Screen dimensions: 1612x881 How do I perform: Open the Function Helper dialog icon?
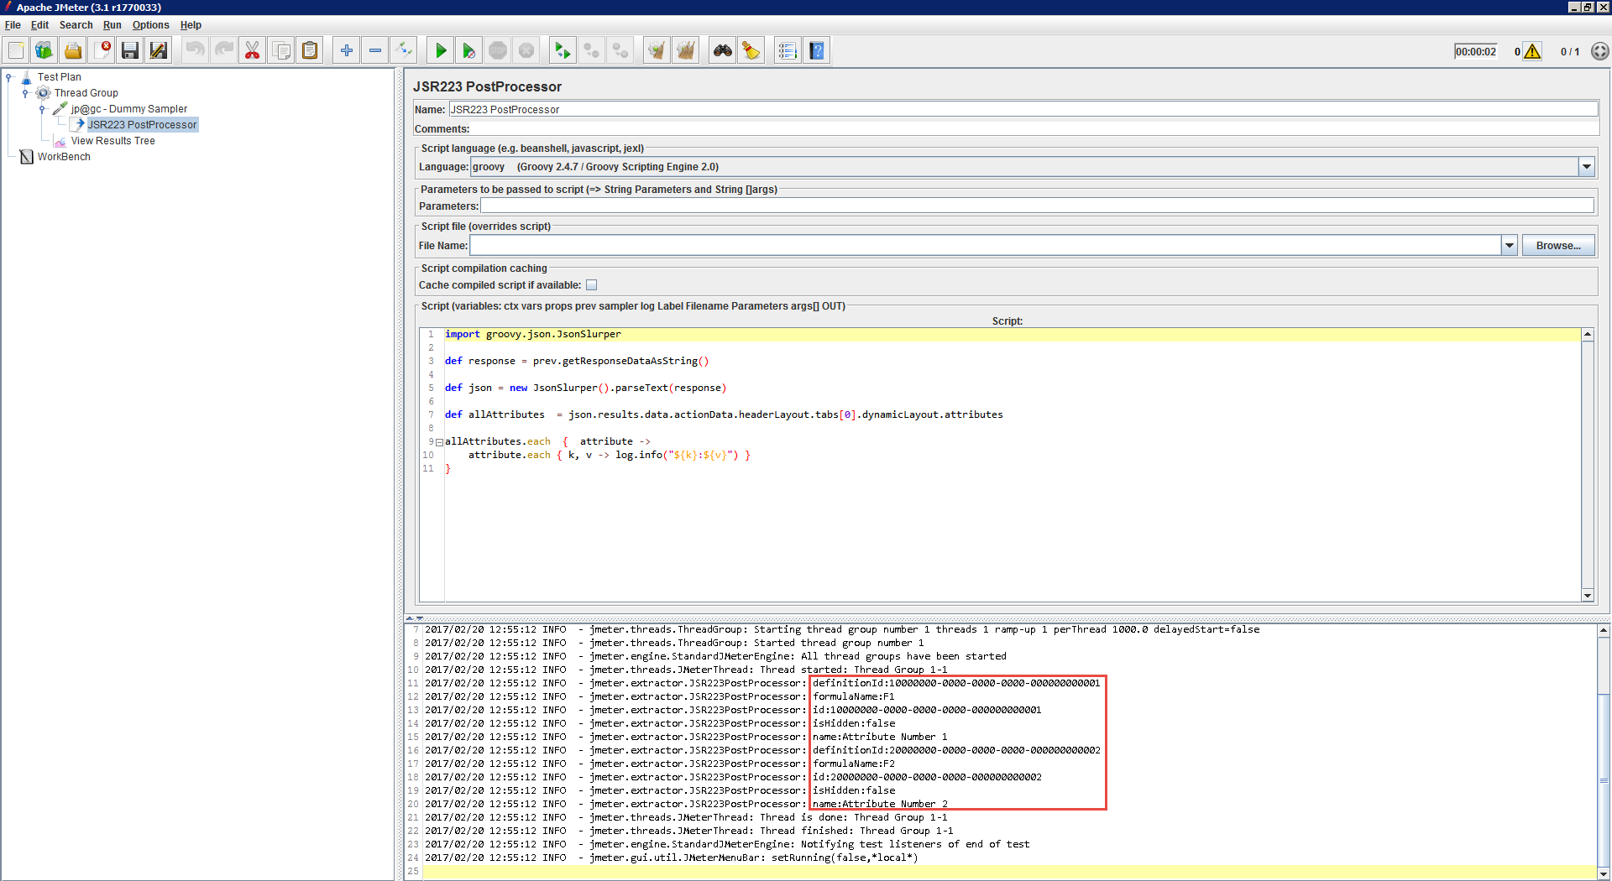[788, 50]
